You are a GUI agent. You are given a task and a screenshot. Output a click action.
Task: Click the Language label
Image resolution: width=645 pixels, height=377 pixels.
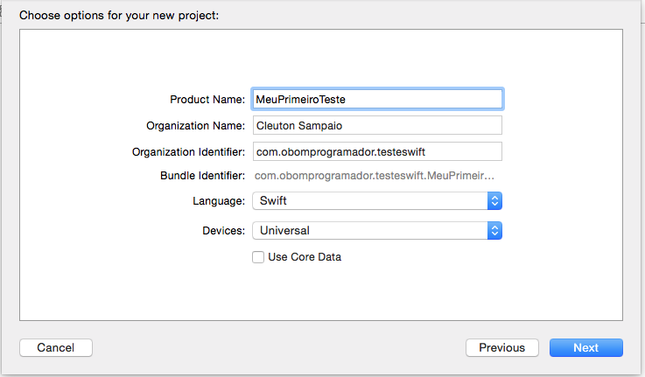click(219, 201)
